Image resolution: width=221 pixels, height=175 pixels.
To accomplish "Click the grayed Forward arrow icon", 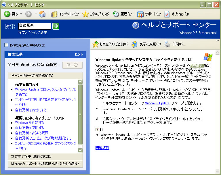I will pyautogui.click(x=28, y=14).
